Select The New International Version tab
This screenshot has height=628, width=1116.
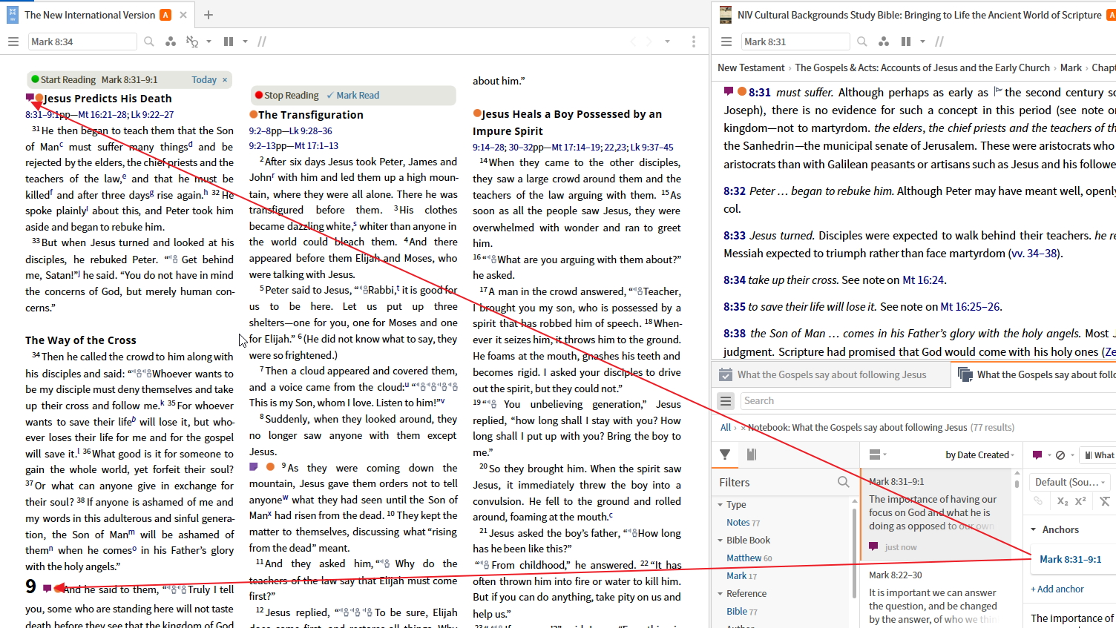click(x=90, y=15)
